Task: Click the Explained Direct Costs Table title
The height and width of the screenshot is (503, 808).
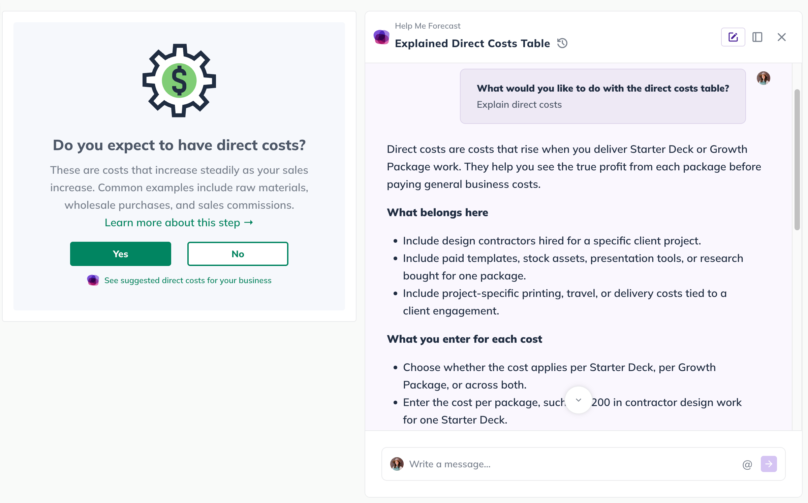Action: 472,43
